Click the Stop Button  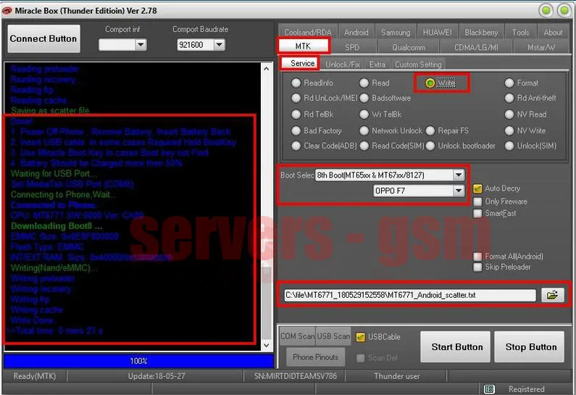(530, 347)
